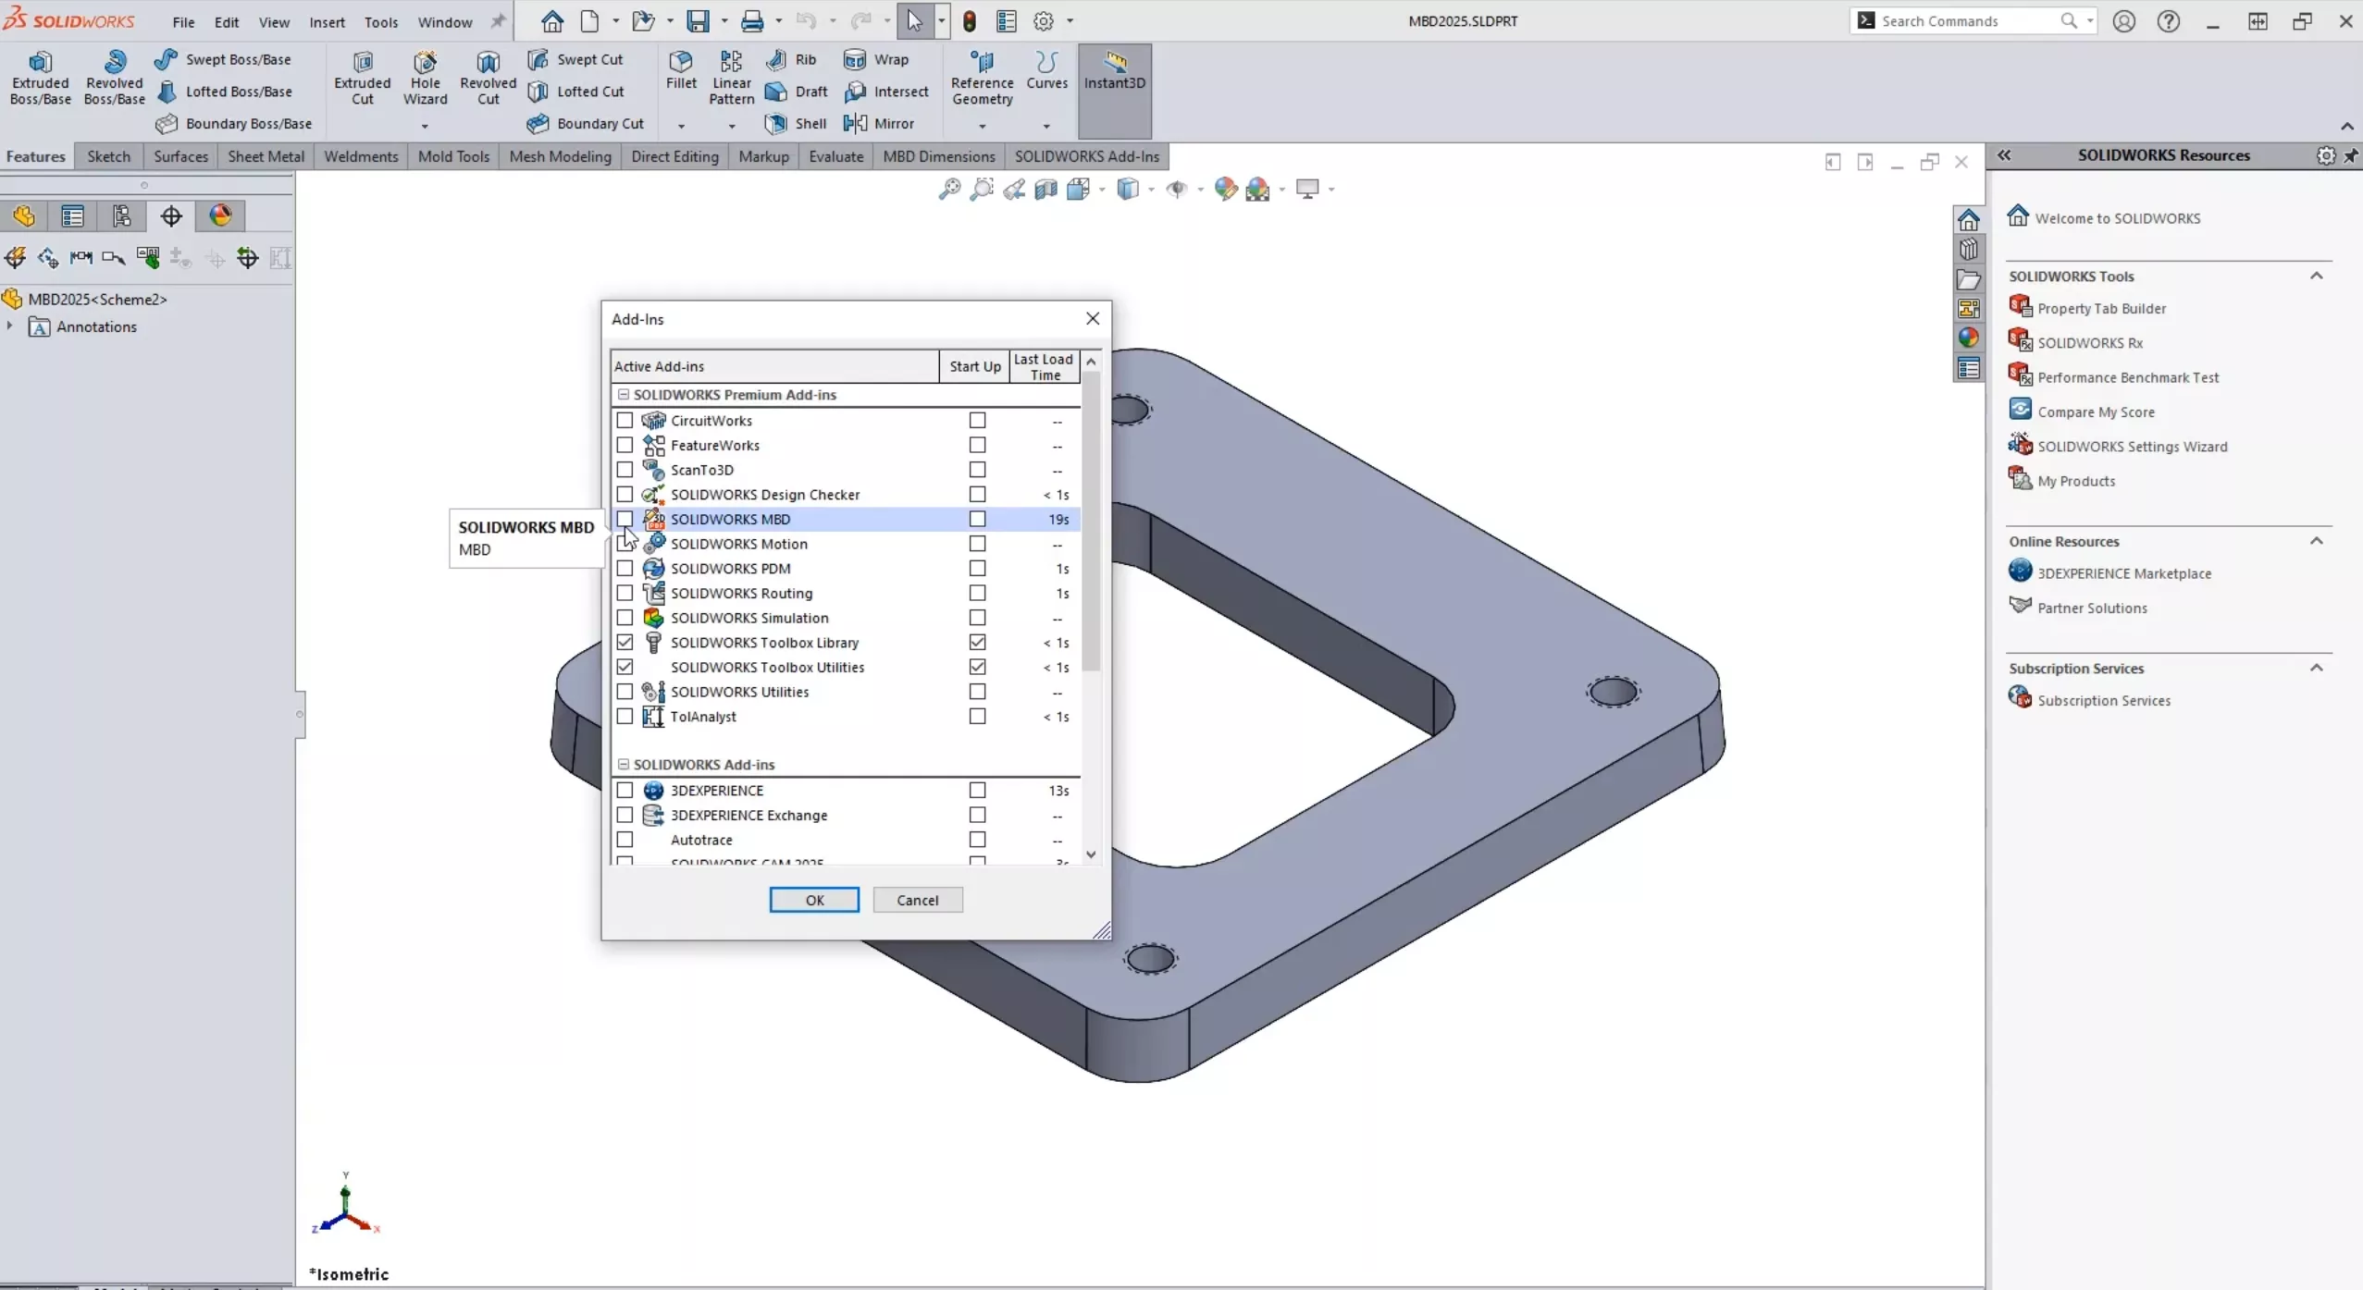2363x1290 pixels.
Task: Apply the Fillet tool
Action: point(681,70)
